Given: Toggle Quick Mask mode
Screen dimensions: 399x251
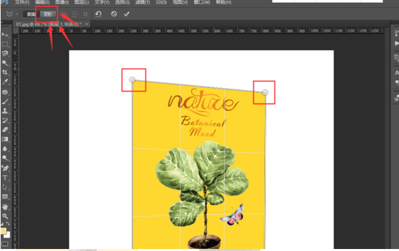Looking at the screenshot, I should pyautogui.click(x=5, y=244).
